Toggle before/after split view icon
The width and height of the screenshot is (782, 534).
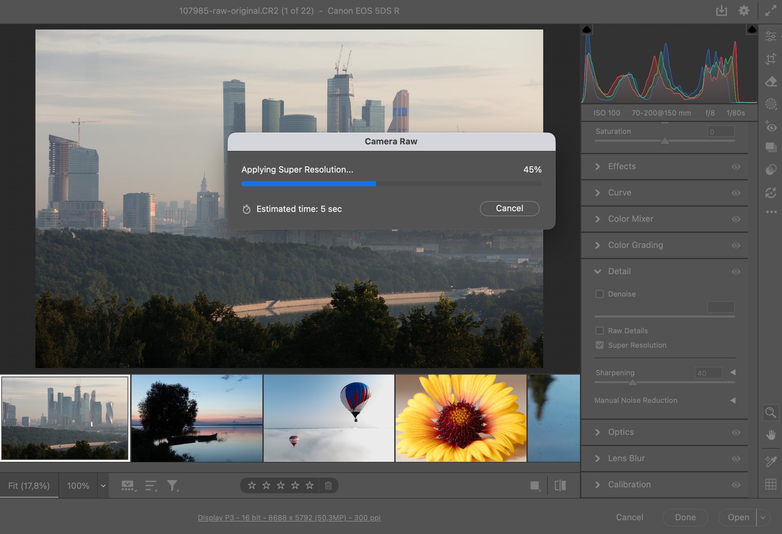point(560,485)
